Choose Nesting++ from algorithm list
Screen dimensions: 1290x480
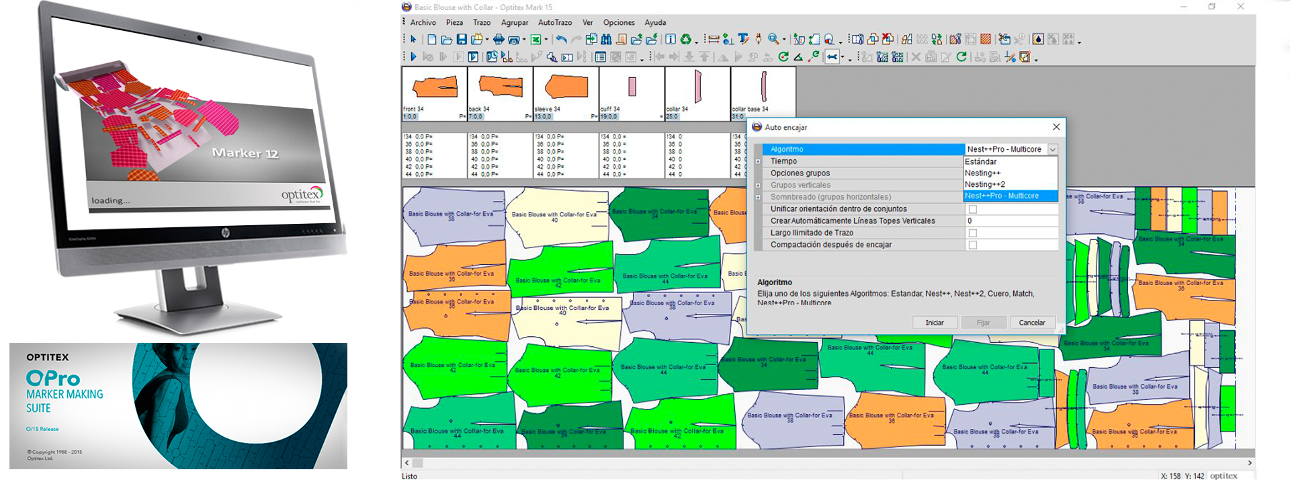tap(1010, 173)
